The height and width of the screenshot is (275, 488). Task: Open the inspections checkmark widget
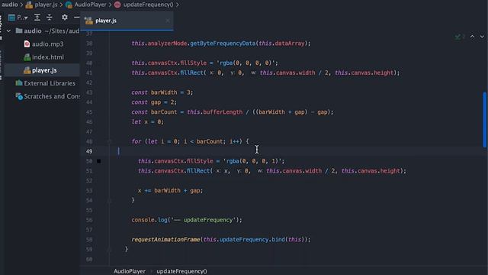tap(460, 37)
